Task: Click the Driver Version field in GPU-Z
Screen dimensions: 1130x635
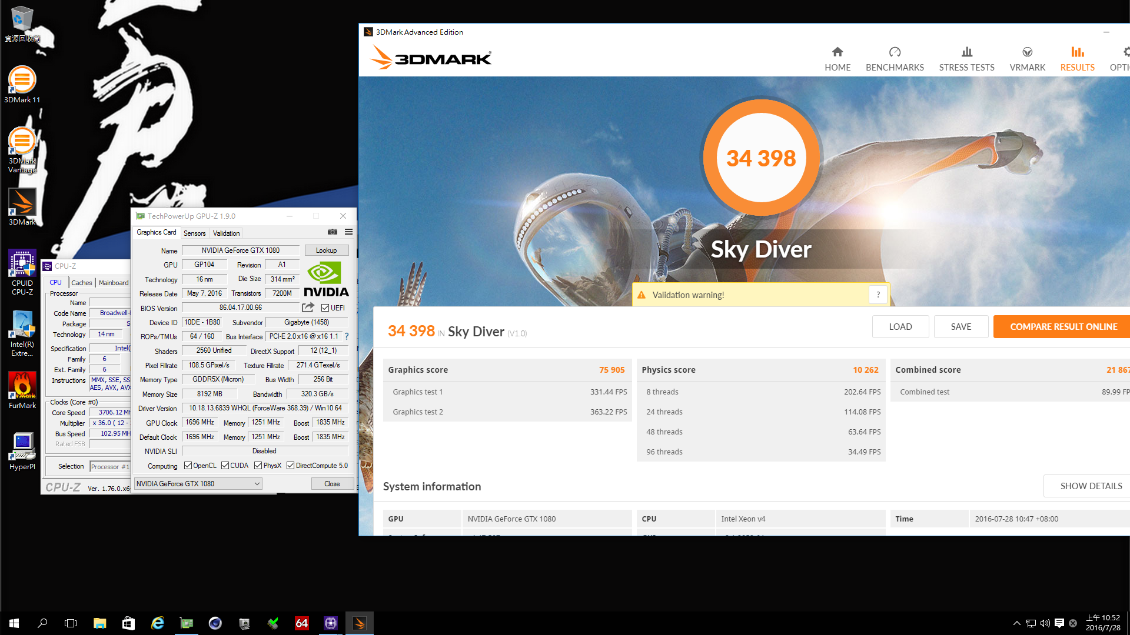Action: pyautogui.click(x=265, y=408)
